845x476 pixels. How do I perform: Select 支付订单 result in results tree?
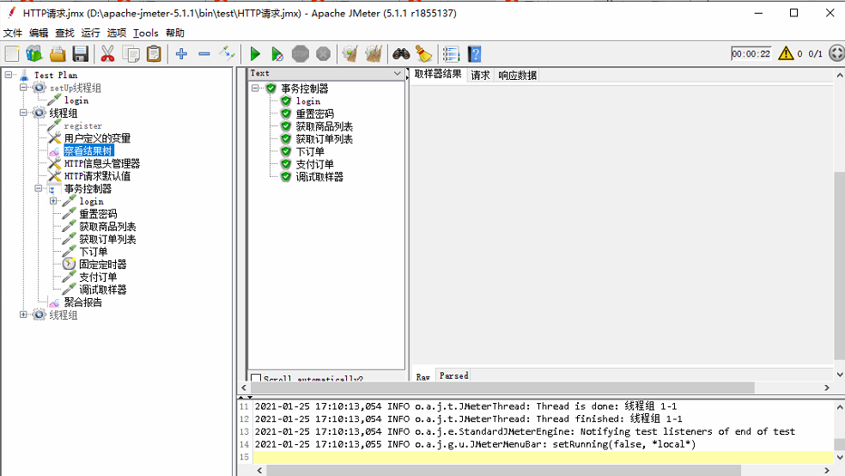(314, 164)
